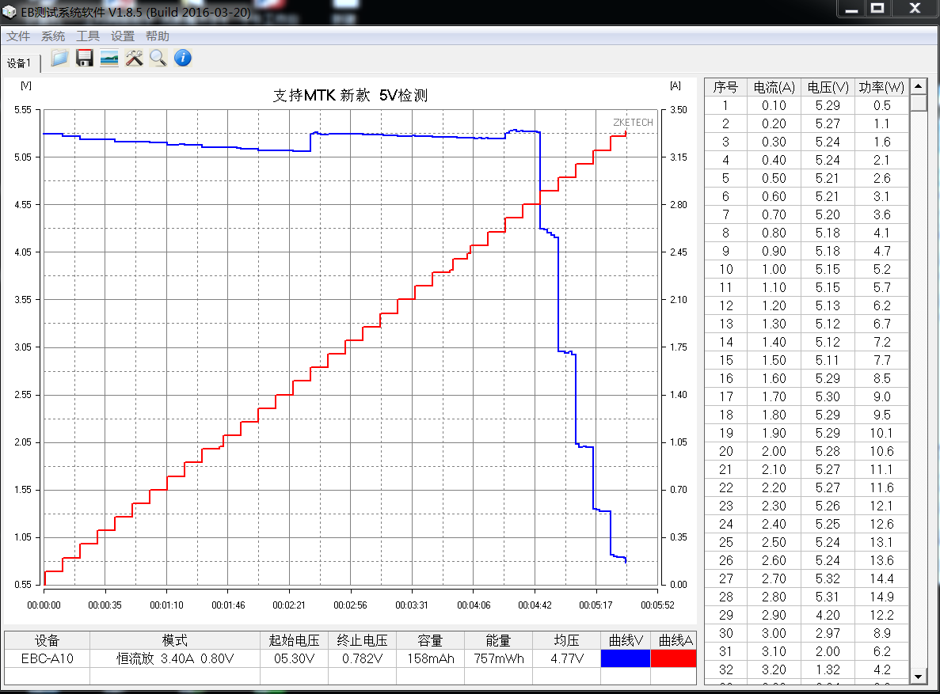Export chart as picture using image icon
The width and height of the screenshot is (940, 694).
(108, 58)
